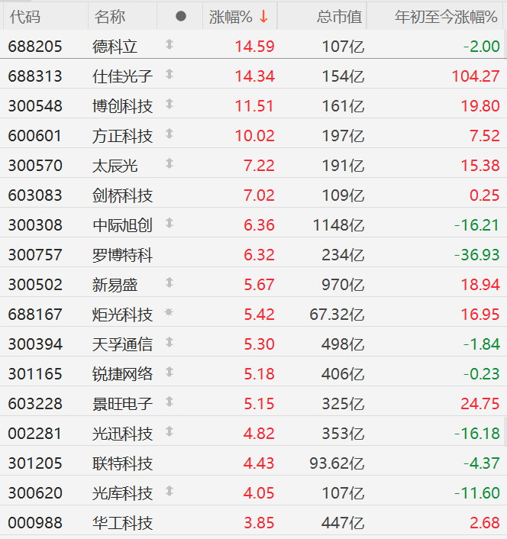Click the dot marker column header
The height and width of the screenshot is (539, 507).
(x=181, y=16)
